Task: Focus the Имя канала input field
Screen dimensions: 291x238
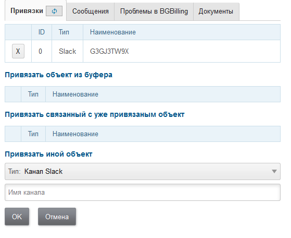Action: click(143, 192)
